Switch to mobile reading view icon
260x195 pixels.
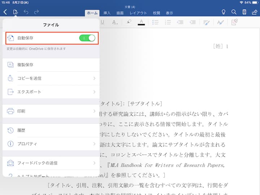pos(244,12)
